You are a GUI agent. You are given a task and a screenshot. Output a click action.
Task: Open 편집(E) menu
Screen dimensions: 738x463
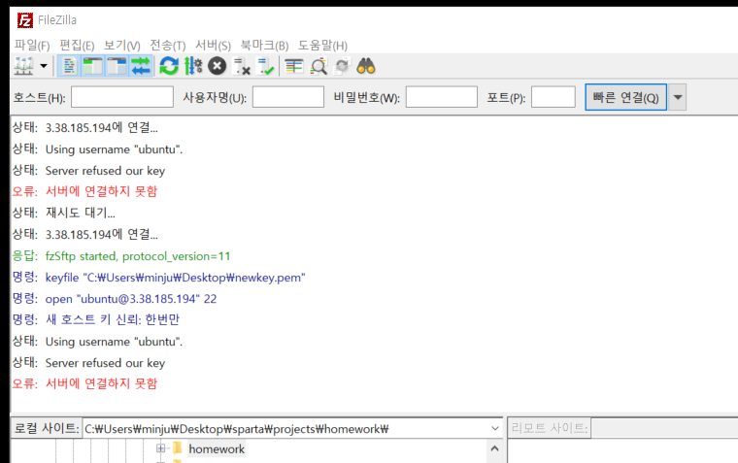point(77,46)
